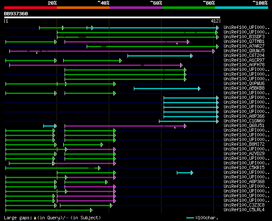The width and height of the screenshot is (272, 221).
Task: Click the green alignment bar in the C5LRL4 row
Action: tap(49, 210)
